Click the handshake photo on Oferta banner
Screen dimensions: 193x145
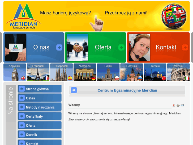77,48
